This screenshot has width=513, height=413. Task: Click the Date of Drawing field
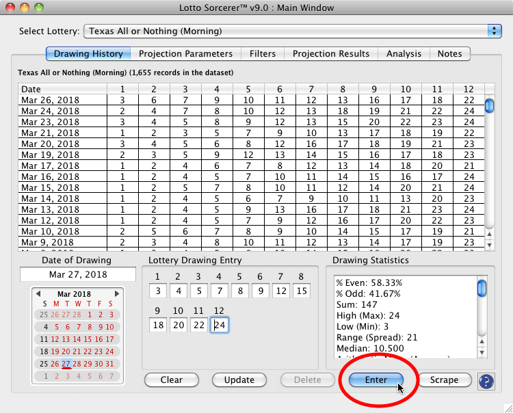78,274
